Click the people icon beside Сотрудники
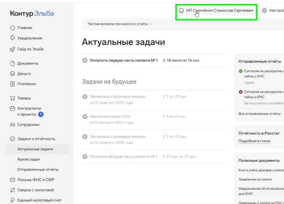284x204 pixels. (12, 125)
